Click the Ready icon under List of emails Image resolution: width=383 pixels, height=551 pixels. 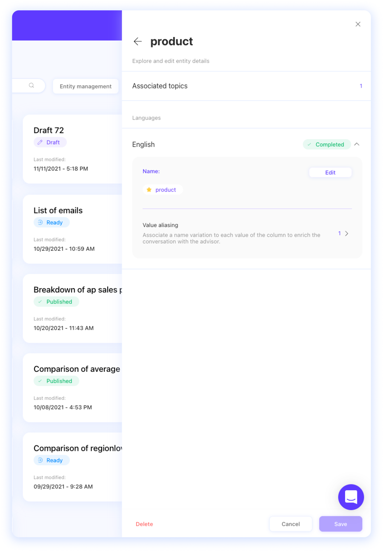tap(40, 222)
